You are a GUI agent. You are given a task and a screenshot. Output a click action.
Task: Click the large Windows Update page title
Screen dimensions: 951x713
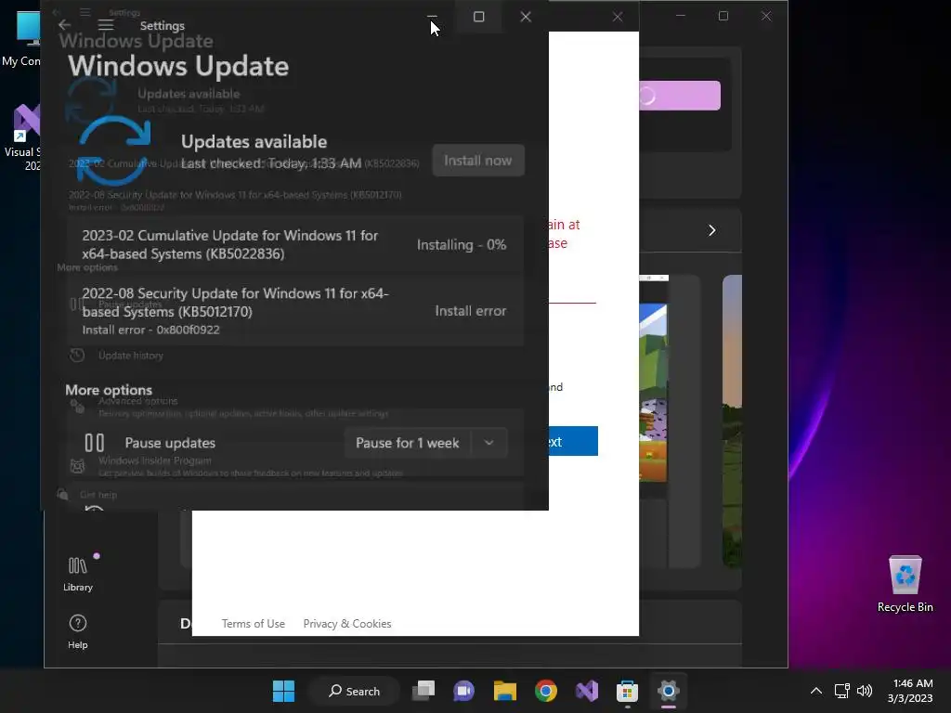tap(178, 66)
